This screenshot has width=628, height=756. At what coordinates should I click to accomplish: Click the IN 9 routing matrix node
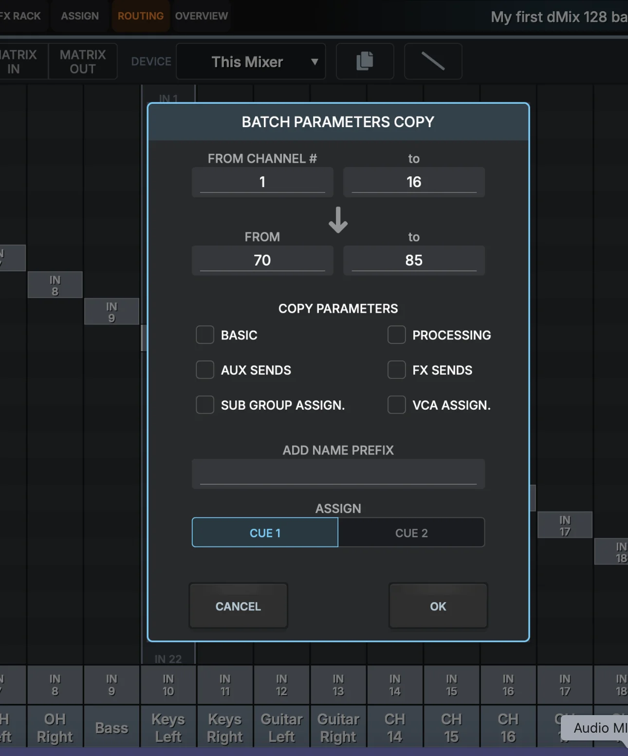tap(111, 312)
